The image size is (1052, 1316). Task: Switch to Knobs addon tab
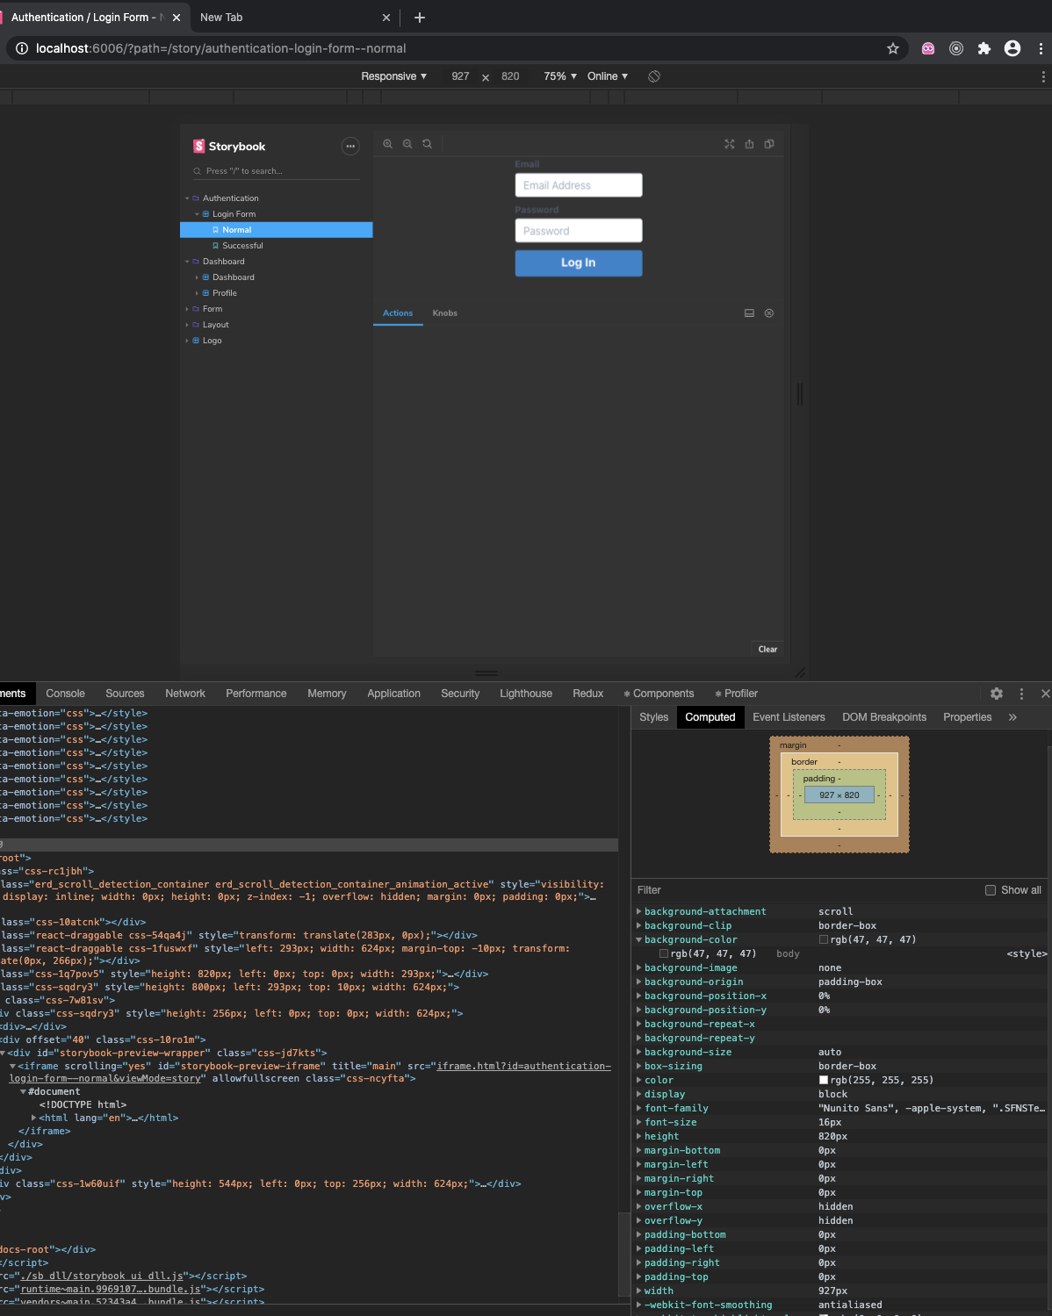coord(444,313)
